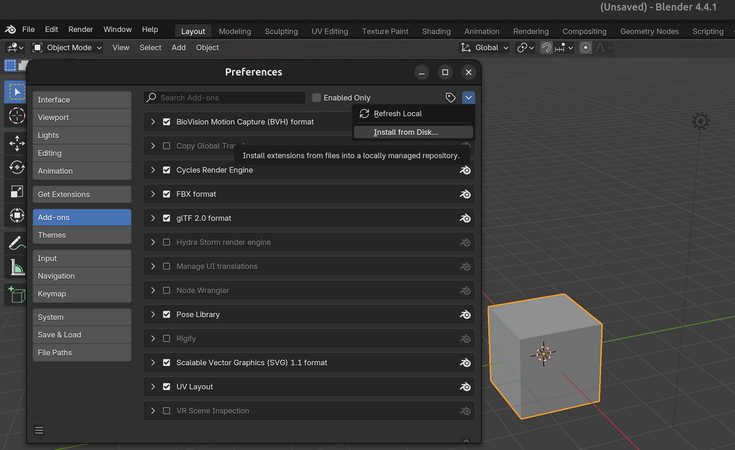735x450 pixels.
Task: Open the Keymap preferences section
Action: pyautogui.click(x=82, y=294)
